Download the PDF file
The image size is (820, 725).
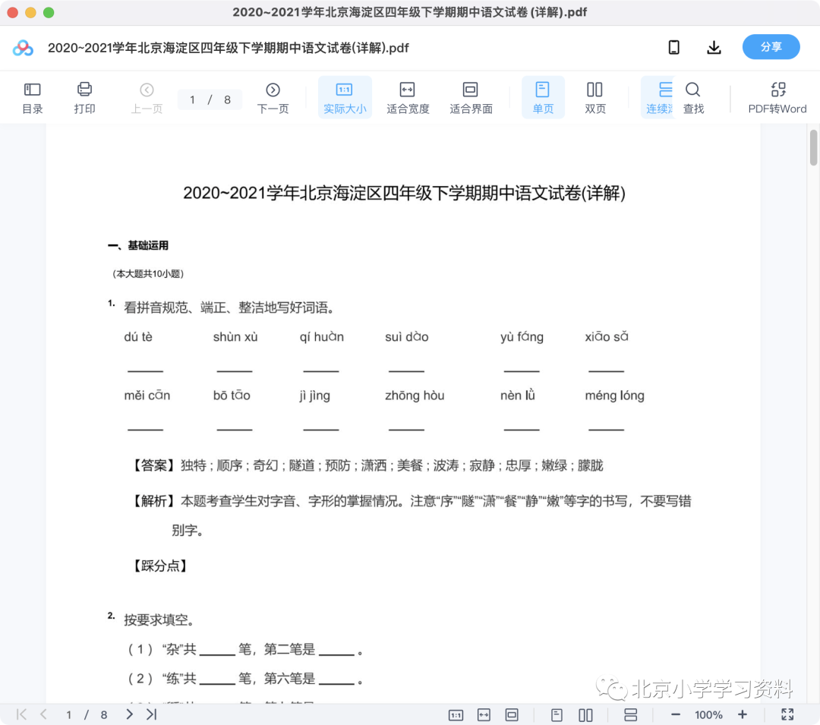pyautogui.click(x=714, y=48)
